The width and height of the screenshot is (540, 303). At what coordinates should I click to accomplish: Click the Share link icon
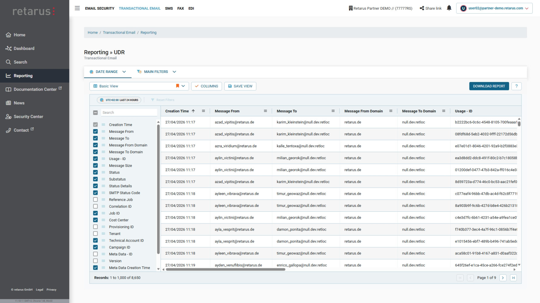click(x=422, y=8)
